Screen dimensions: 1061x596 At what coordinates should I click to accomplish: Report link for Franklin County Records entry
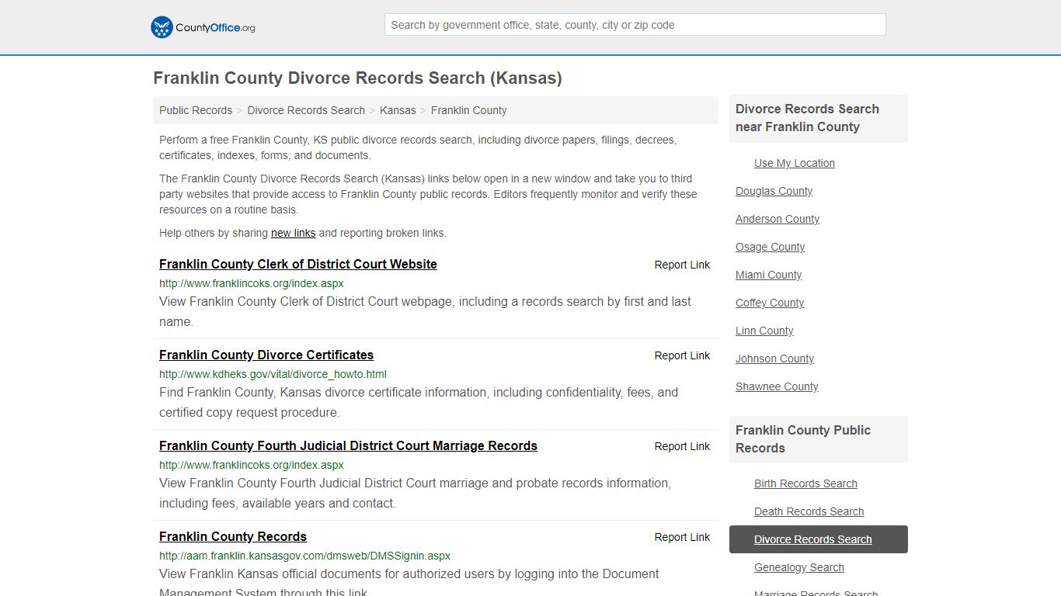[x=682, y=537]
